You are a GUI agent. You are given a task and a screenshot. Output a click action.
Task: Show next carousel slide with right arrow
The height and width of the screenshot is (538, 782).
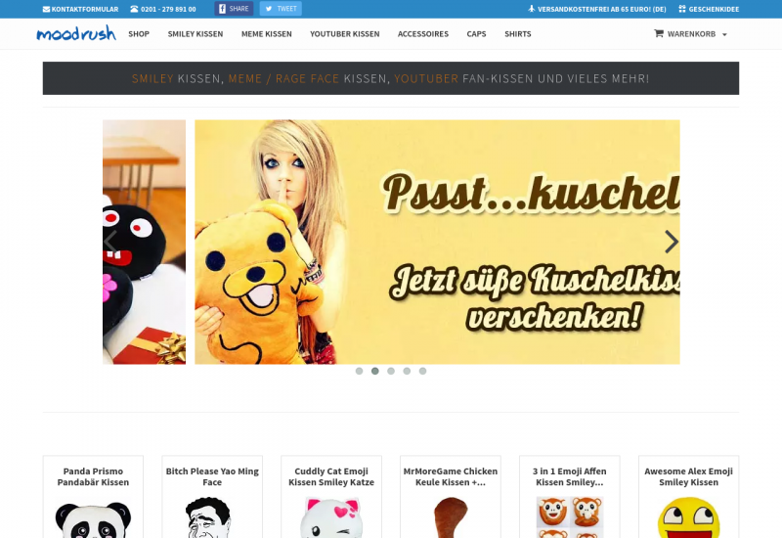(x=671, y=242)
